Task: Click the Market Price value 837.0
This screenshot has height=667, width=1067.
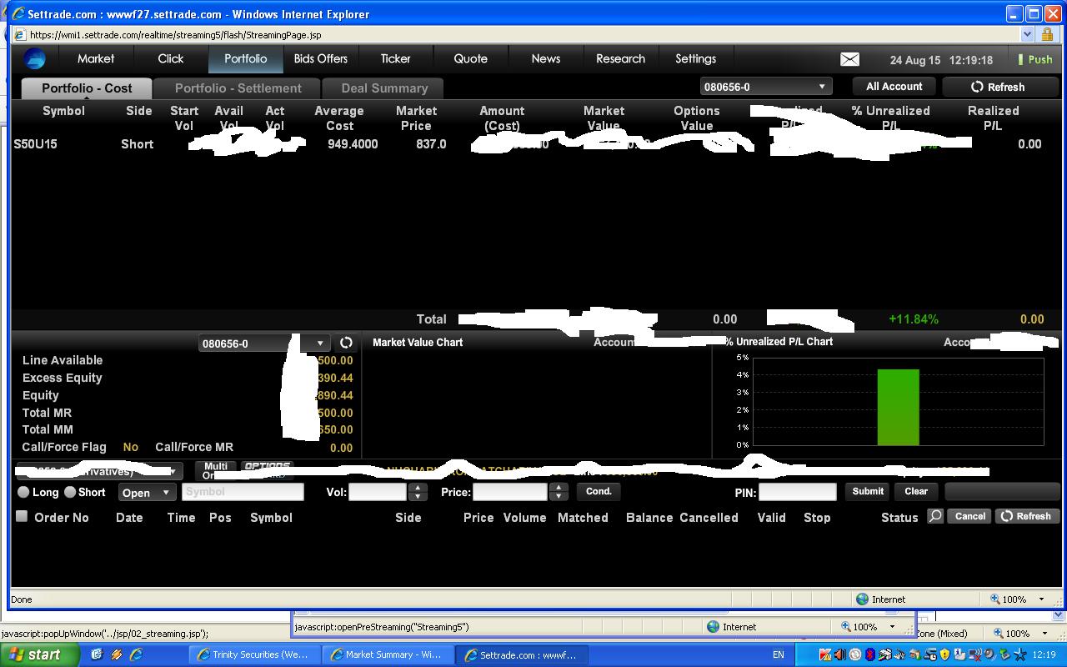Action: point(431,144)
